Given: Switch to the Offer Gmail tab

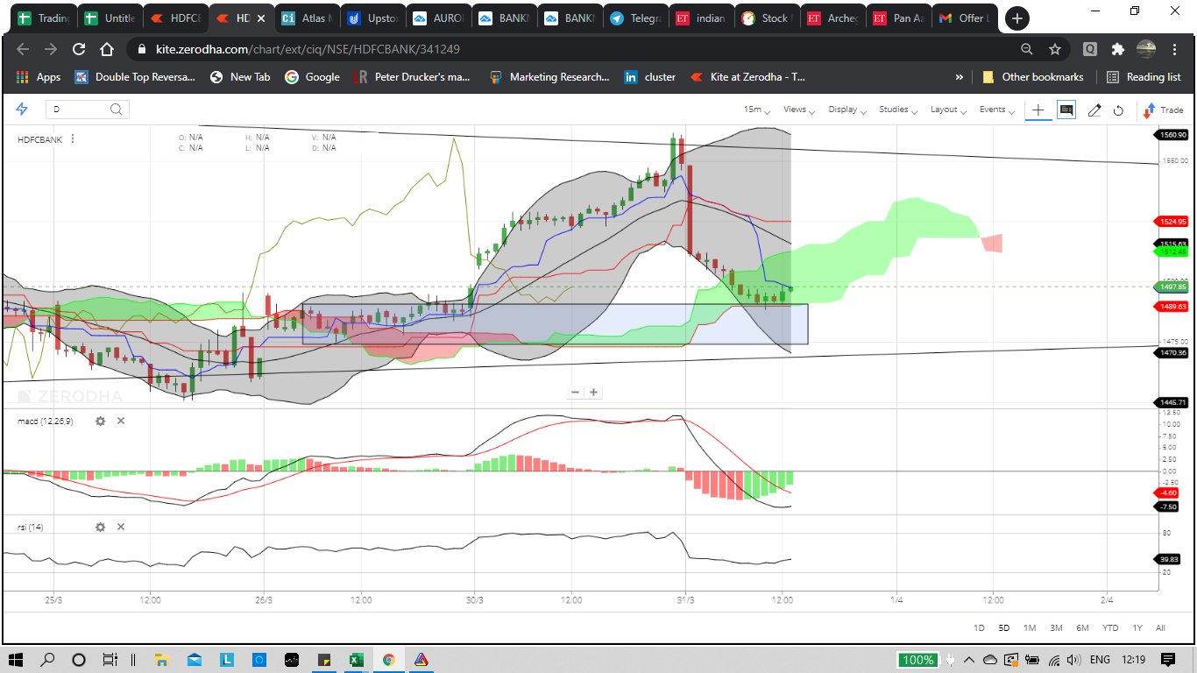Looking at the screenshot, I should pos(964,18).
